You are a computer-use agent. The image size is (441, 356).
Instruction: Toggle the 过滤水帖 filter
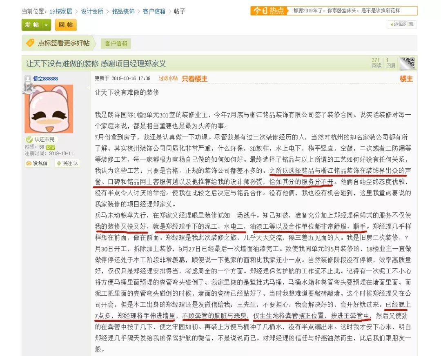(x=168, y=78)
